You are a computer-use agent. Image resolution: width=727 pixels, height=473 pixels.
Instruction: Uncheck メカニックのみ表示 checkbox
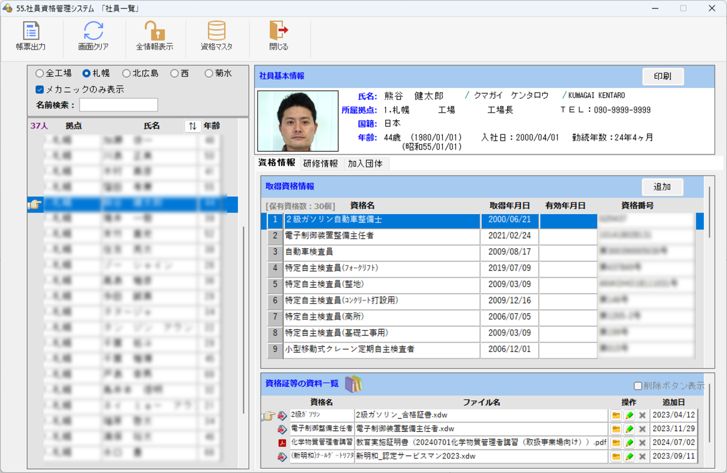click(x=40, y=90)
